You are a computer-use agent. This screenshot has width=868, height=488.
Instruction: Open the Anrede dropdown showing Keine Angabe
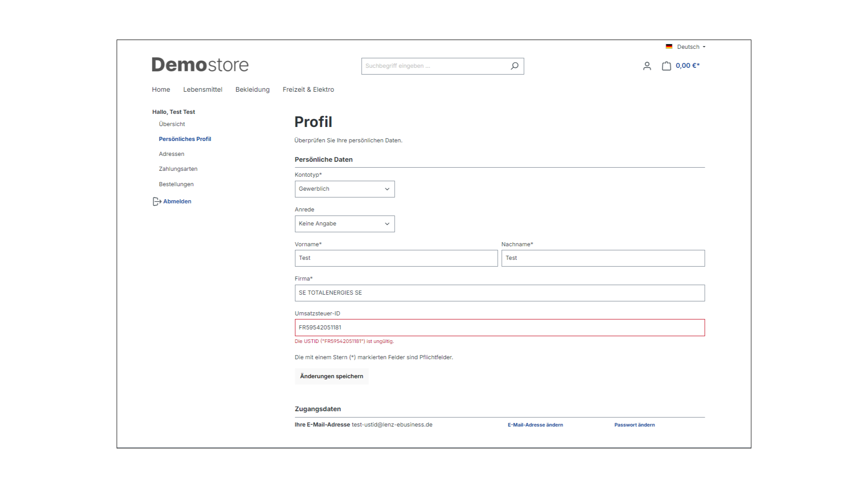coord(344,224)
